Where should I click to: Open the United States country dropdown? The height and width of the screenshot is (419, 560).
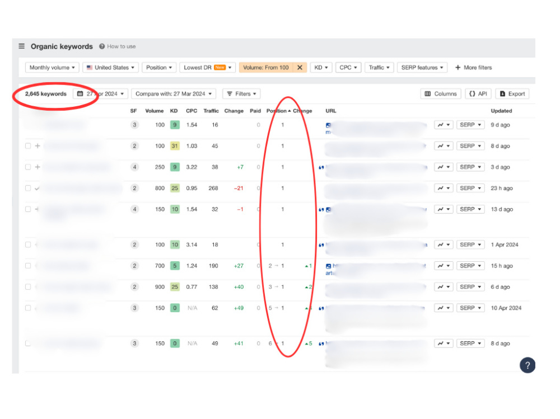tap(111, 68)
